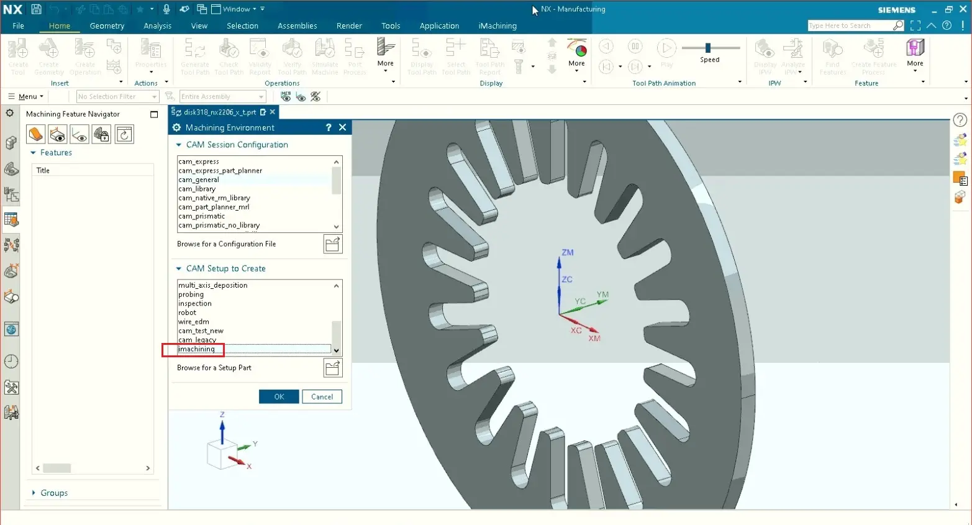Click the question mark in Machining Environment dialog

tap(329, 127)
